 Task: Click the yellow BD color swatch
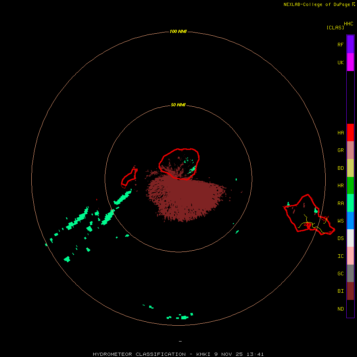(x=350, y=168)
